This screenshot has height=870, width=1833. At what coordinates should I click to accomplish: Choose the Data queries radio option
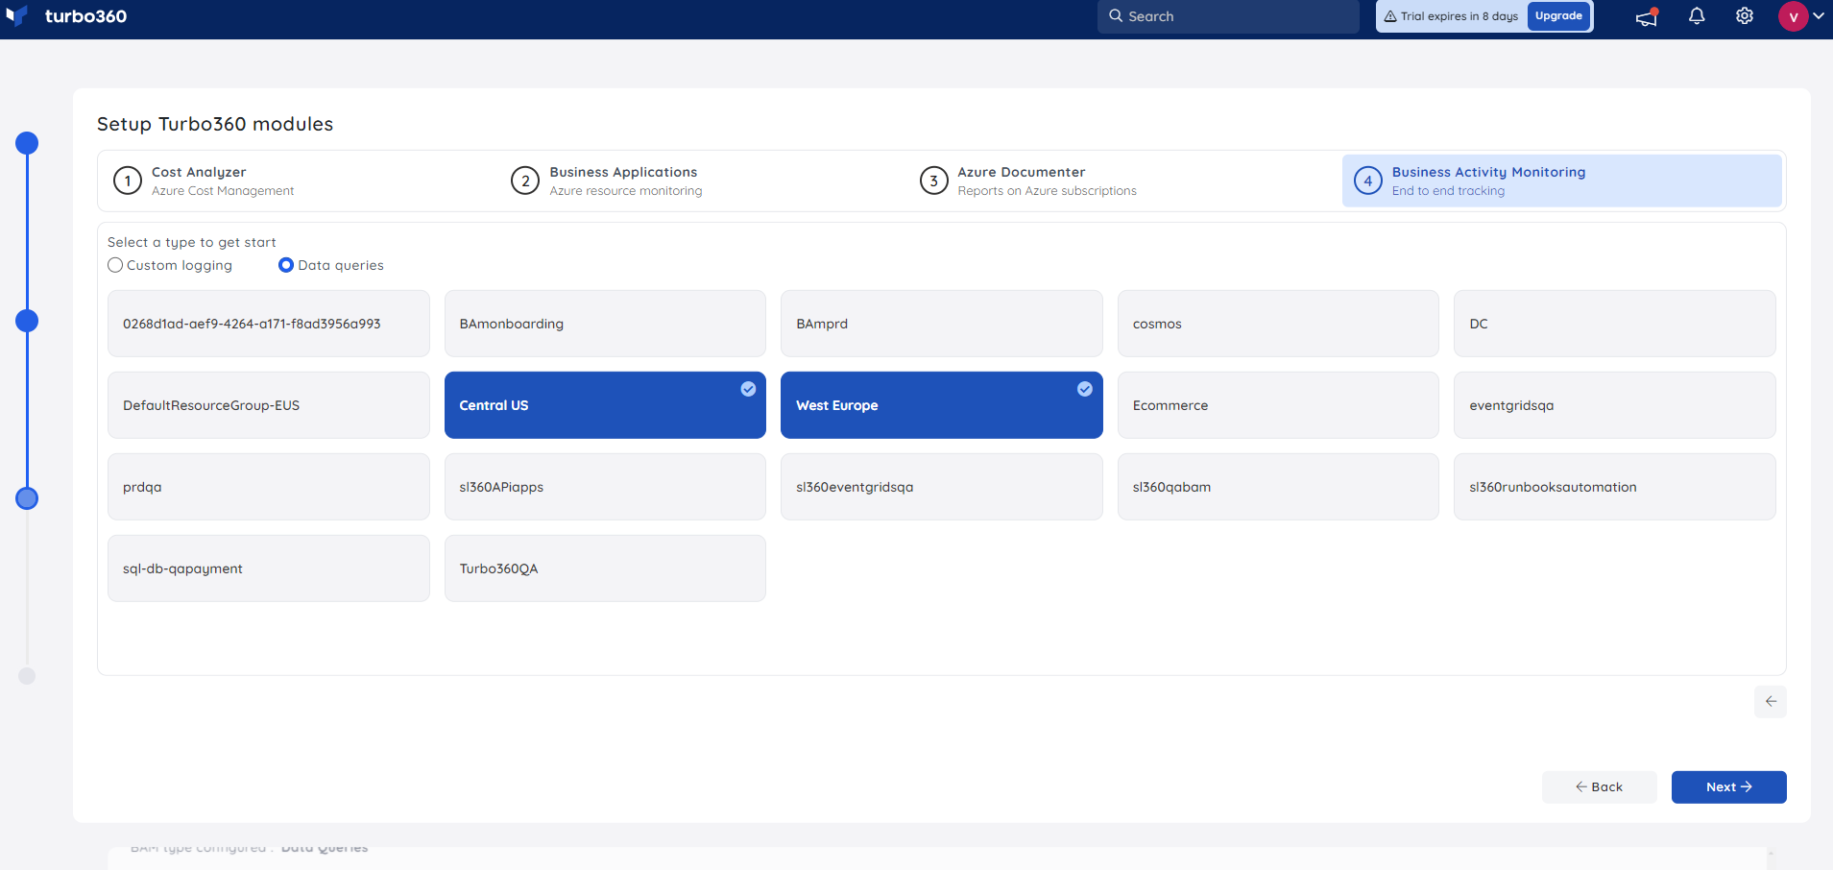click(x=286, y=265)
